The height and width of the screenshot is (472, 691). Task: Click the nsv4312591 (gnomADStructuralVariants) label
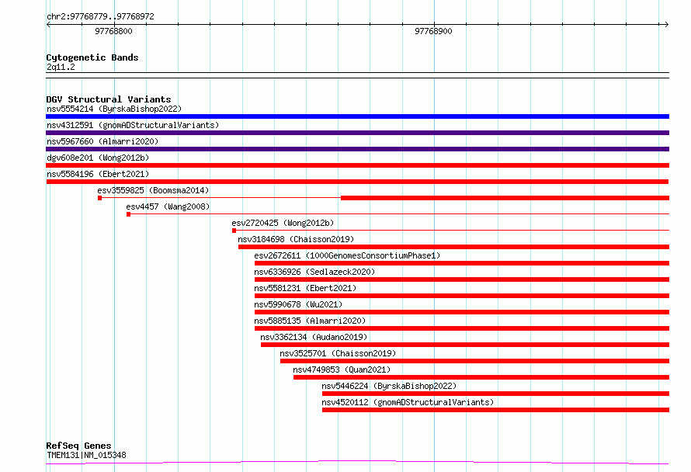tap(133, 125)
